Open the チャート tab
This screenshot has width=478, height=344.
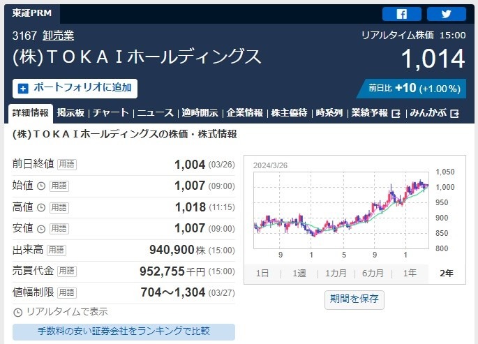(x=111, y=113)
